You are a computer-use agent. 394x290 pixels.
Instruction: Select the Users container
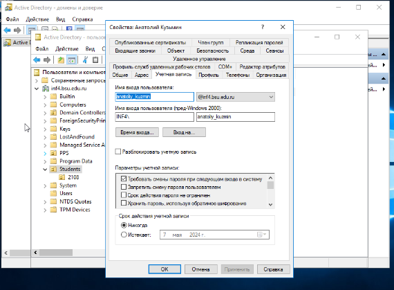point(66,193)
